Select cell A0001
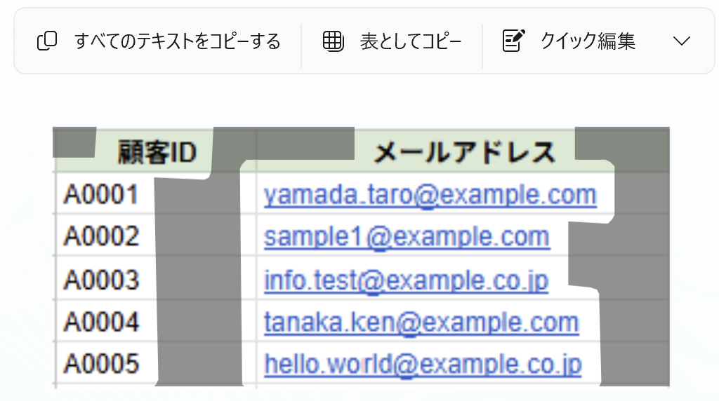The width and height of the screenshot is (719, 401). (101, 194)
